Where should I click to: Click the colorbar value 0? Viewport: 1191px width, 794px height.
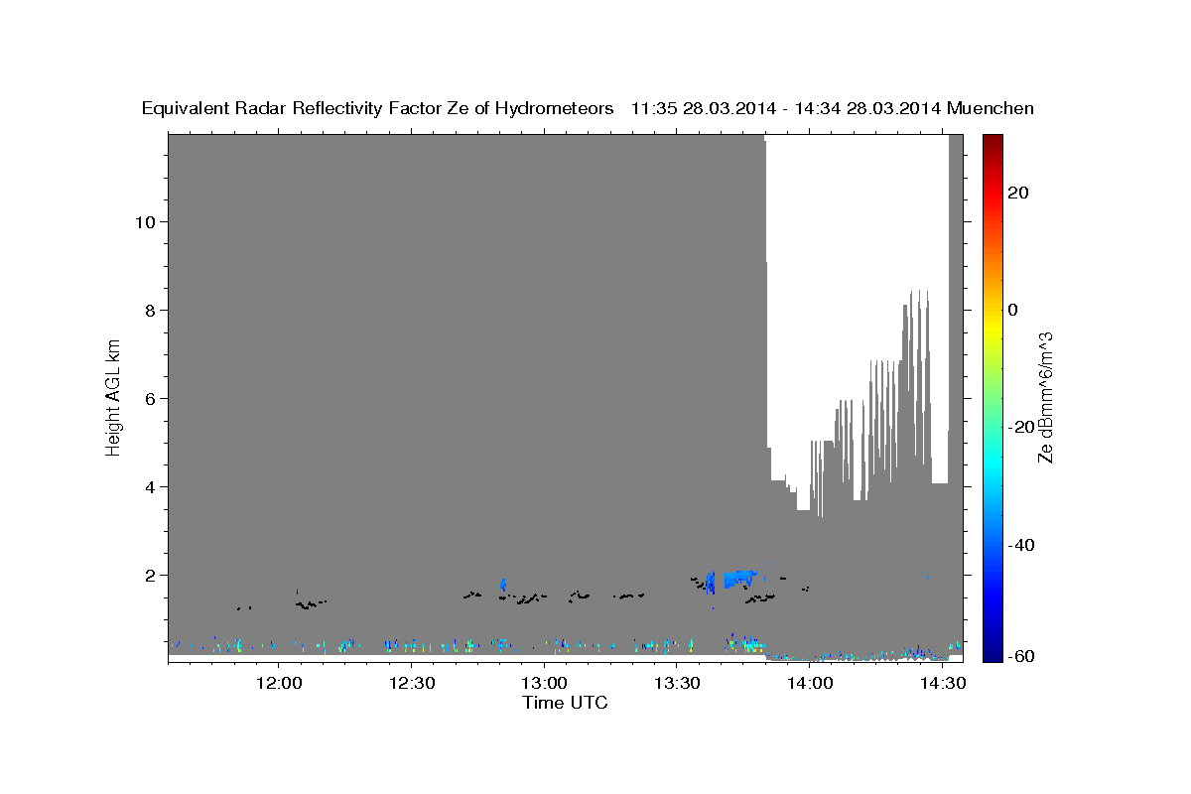pyautogui.click(x=1013, y=310)
